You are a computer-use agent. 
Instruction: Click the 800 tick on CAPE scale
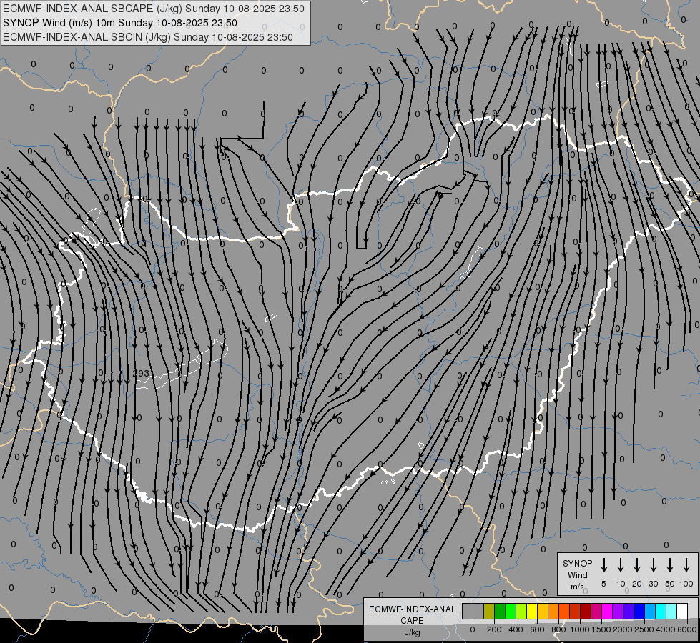pos(558,629)
